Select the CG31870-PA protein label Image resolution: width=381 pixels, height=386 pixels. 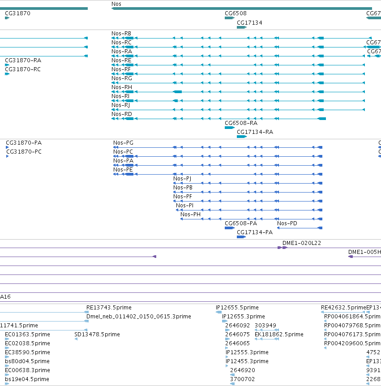point(24,143)
